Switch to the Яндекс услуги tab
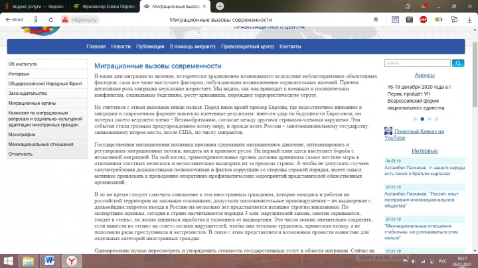The width and height of the screenshot is (478, 268). pyautogui.click(x=35, y=7)
